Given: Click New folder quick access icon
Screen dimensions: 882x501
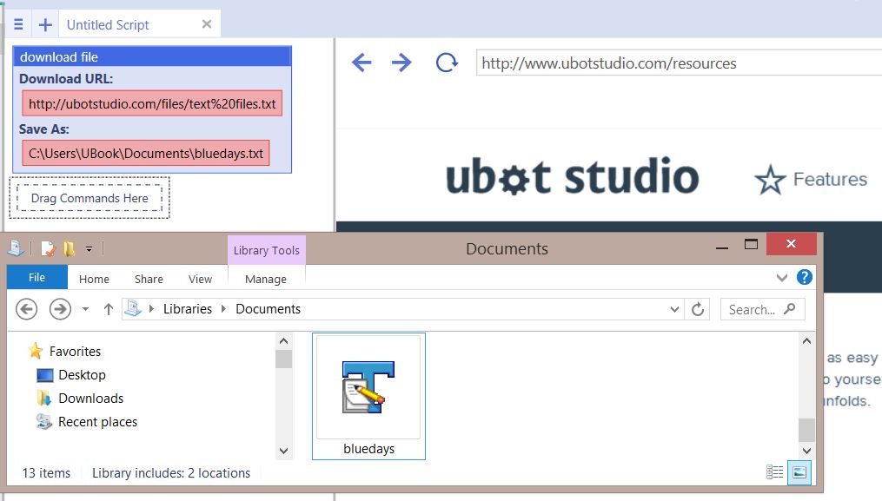Looking at the screenshot, I should (69, 248).
